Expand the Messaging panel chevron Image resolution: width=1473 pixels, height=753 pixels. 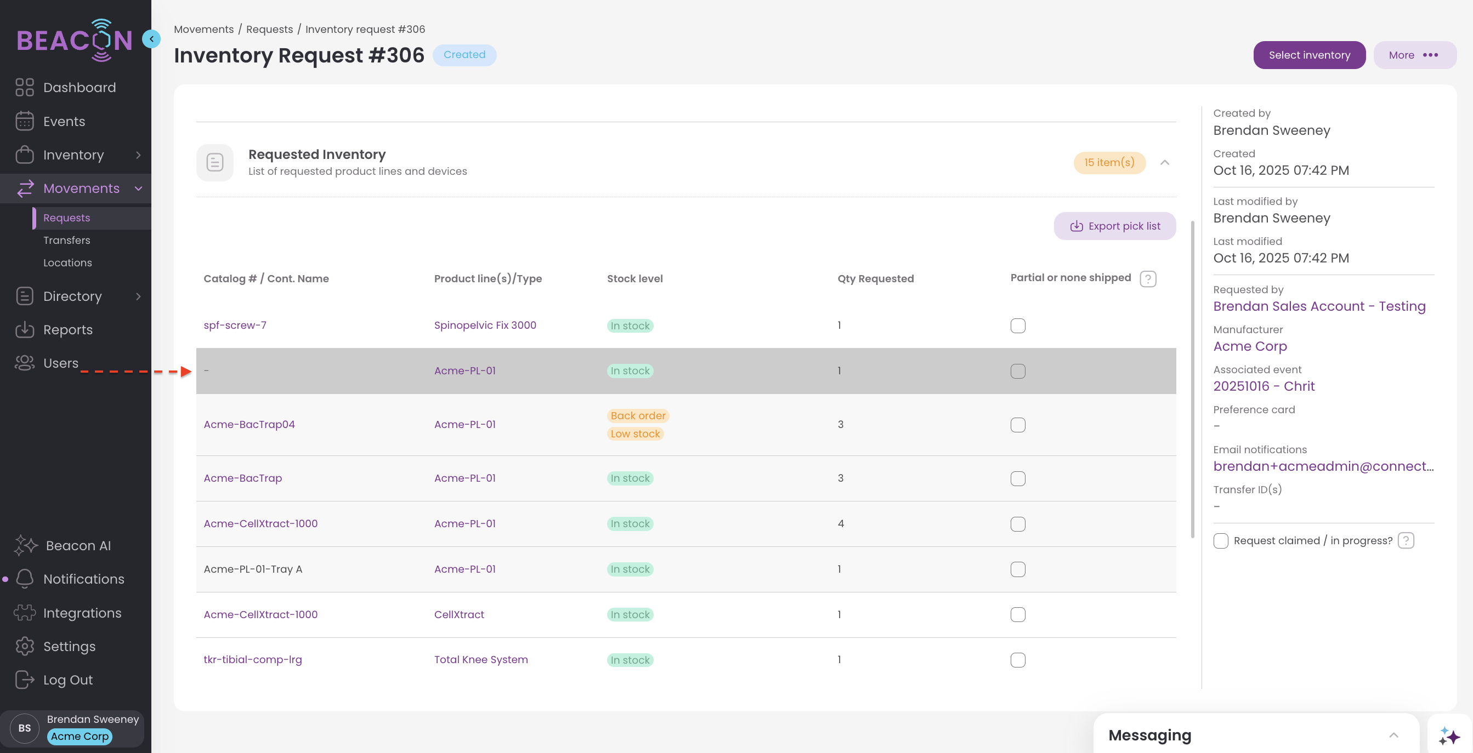tap(1393, 735)
